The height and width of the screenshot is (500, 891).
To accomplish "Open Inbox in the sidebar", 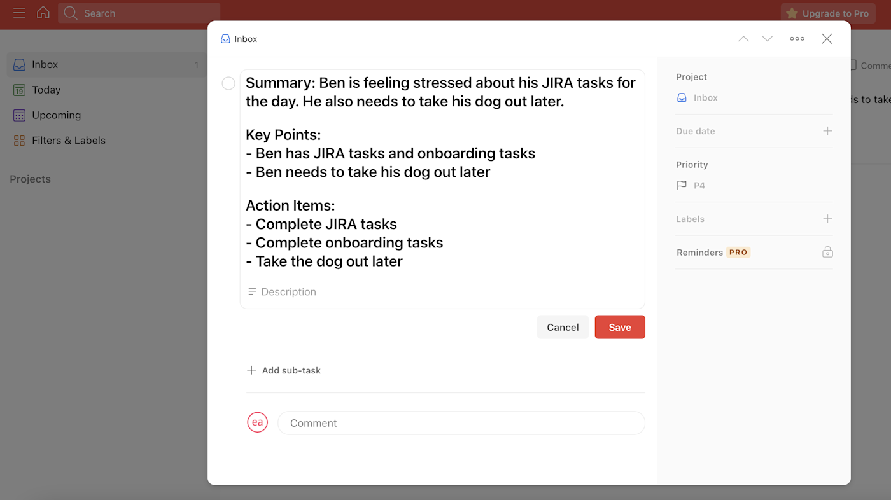I will [106, 64].
